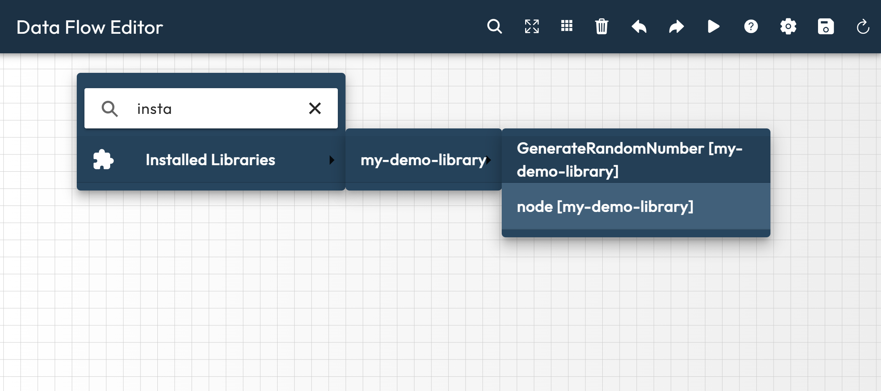Run the data flow with play button
The height and width of the screenshot is (391, 881).
click(713, 27)
